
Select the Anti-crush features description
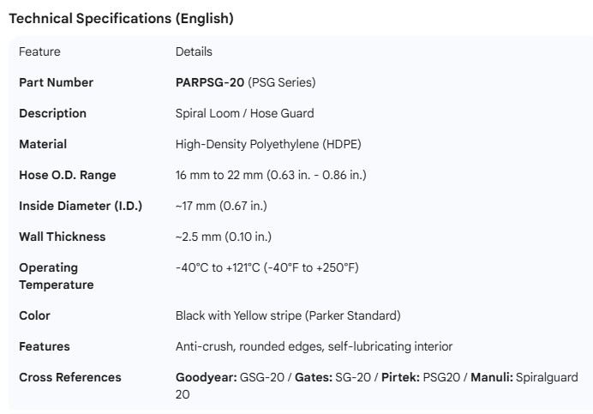pos(314,346)
